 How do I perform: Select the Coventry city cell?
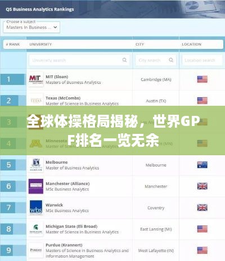[x=156, y=208]
